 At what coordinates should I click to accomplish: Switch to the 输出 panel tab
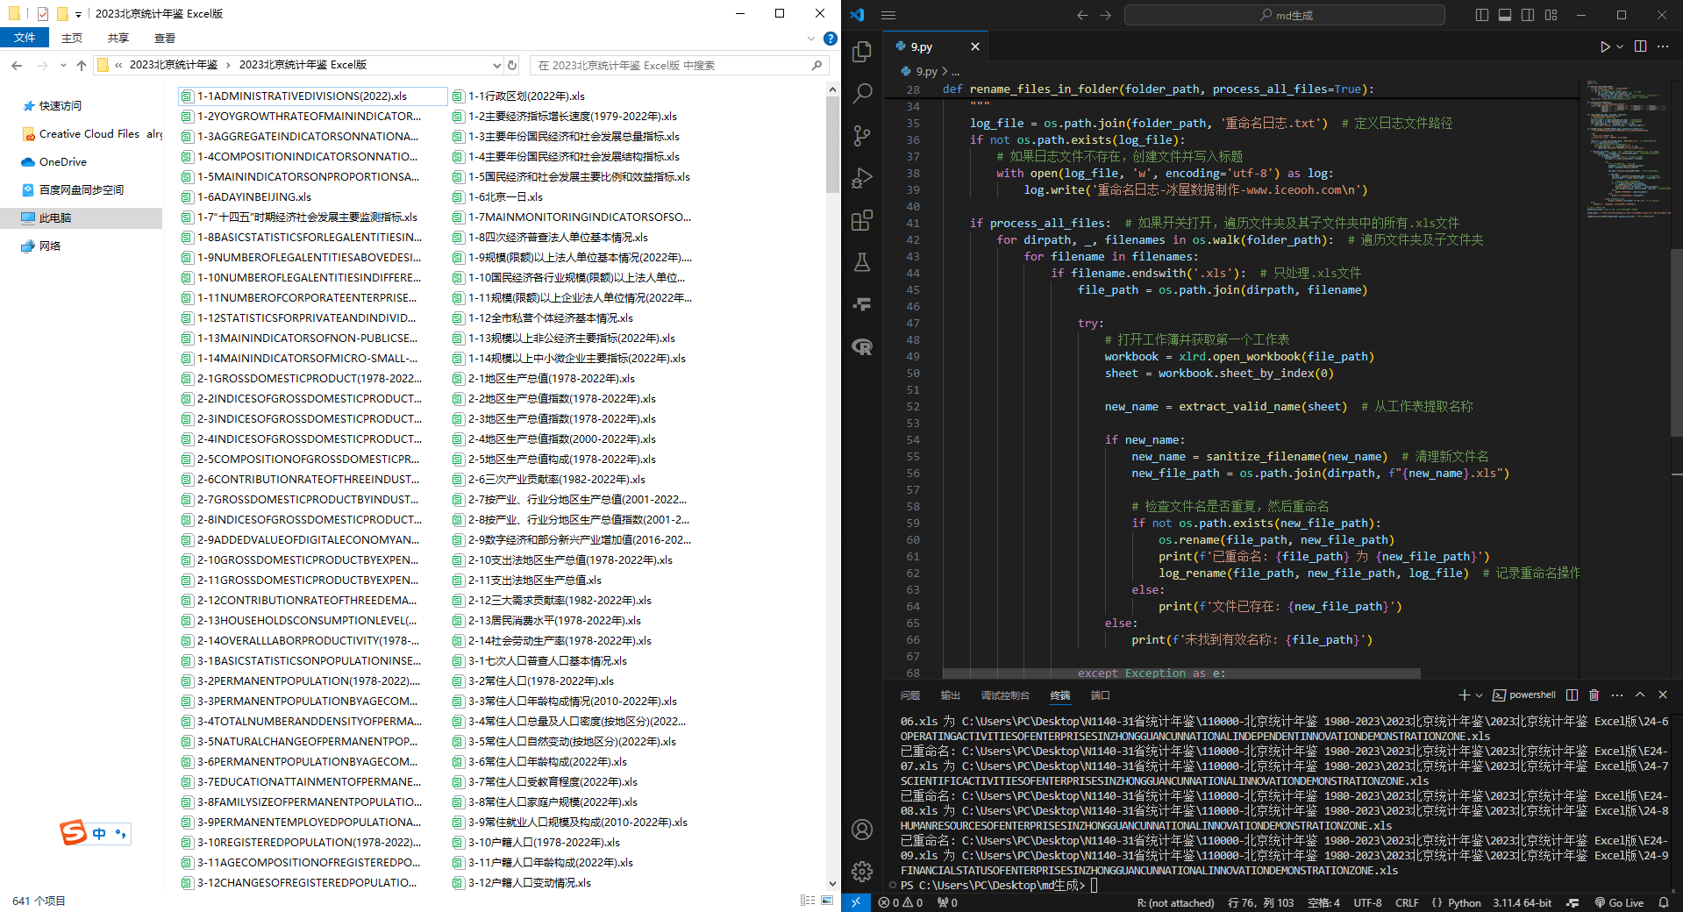click(951, 695)
